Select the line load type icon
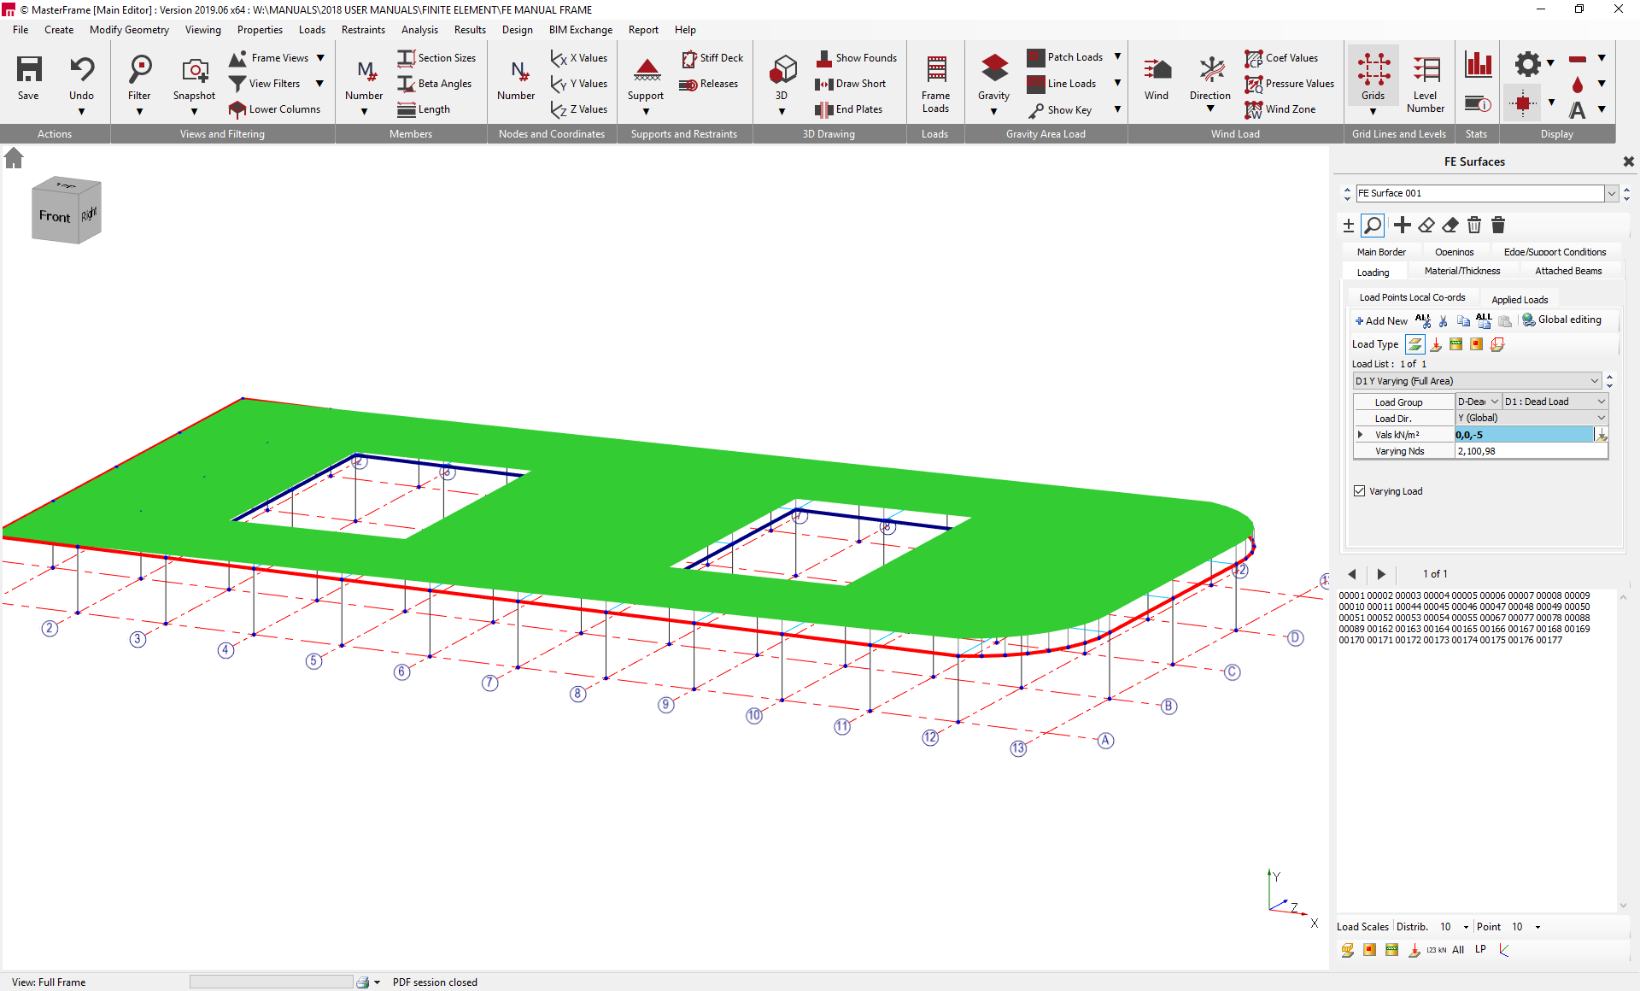1640x991 pixels. tap(1456, 344)
